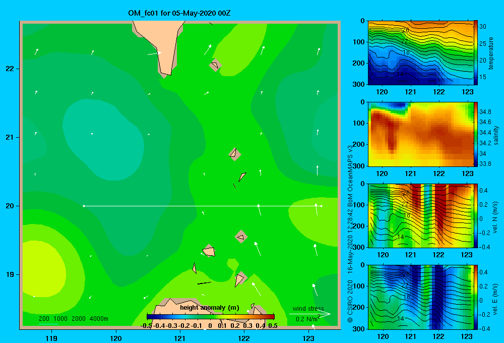Click the west endpoint of the transect line

click(84, 206)
